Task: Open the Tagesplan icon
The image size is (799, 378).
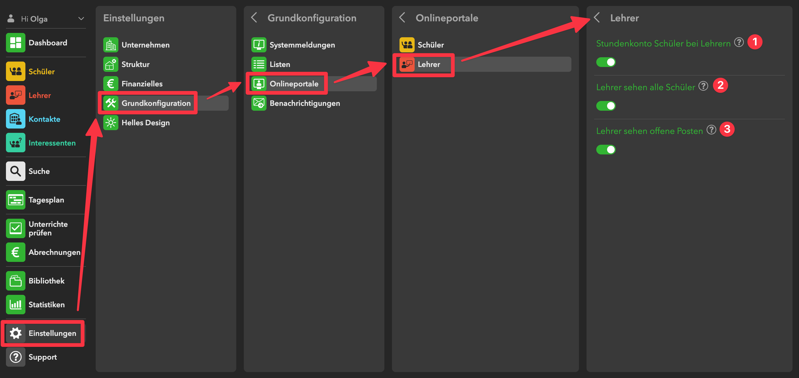Action: click(15, 200)
